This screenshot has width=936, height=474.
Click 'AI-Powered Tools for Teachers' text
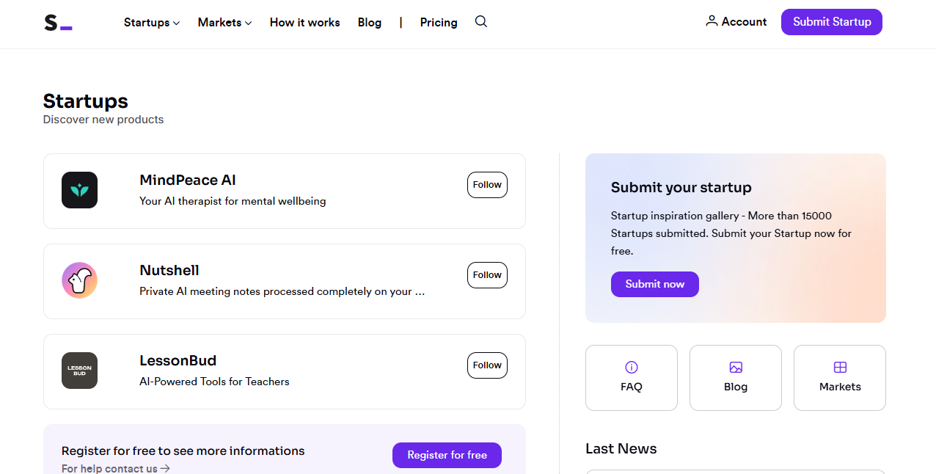coord(214,382)
